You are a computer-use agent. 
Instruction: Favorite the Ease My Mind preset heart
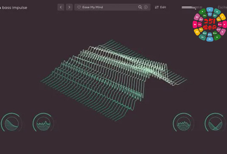pos(79,7)
